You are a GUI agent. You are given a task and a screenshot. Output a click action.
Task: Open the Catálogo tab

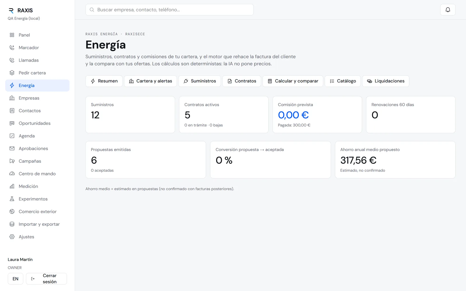pyautogui.click(x=343, y=81)
